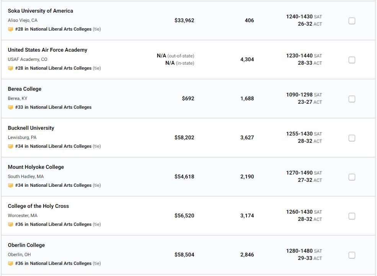Open the United States Air Force Academy link
The height and width of the screenshot is (276, 377).
coord(47,50)
